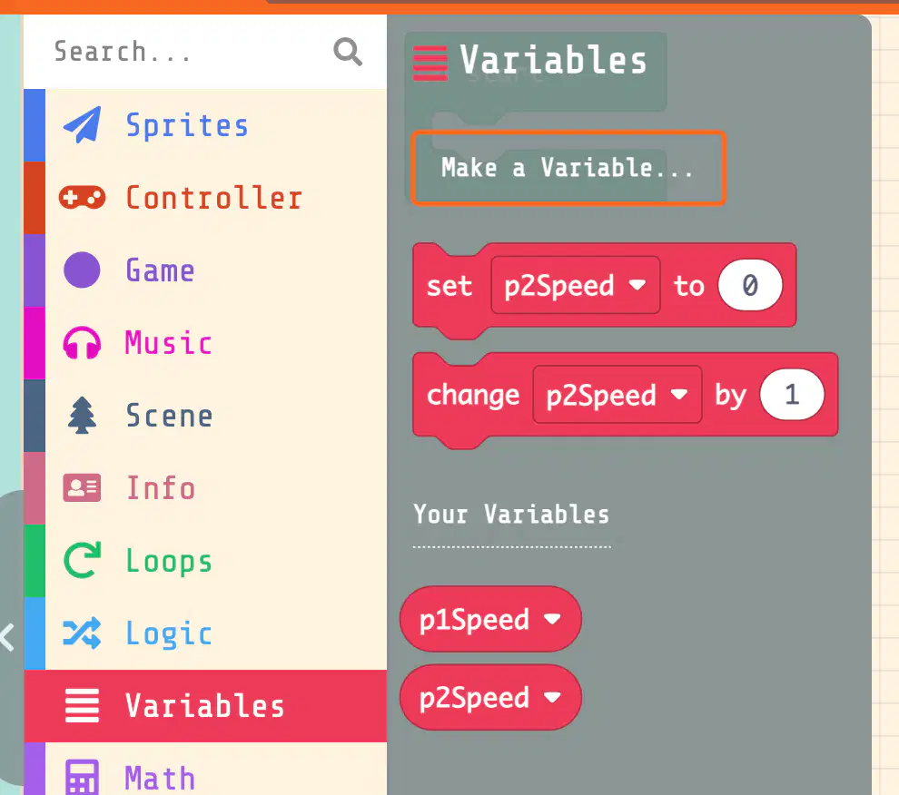Click the search magnifier icon

coord(348,52)
